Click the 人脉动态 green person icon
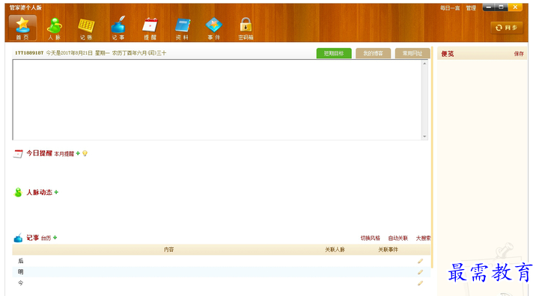This screenshot has width=539, height=296. [18, 192]
